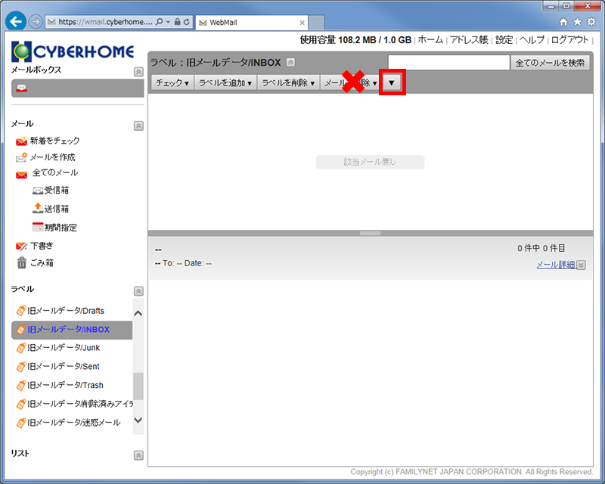Collapse the メールボックス section
The height and width of the screenshot is (484, 605).
point(138,72)
